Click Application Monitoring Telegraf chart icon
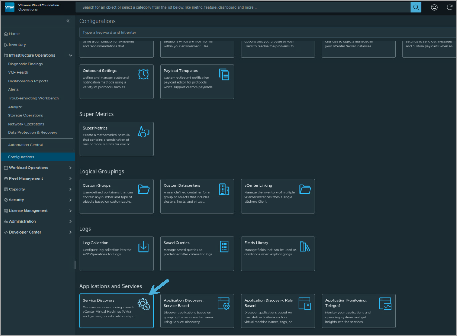This screenshot has height=336, width=457. (386, 303)
